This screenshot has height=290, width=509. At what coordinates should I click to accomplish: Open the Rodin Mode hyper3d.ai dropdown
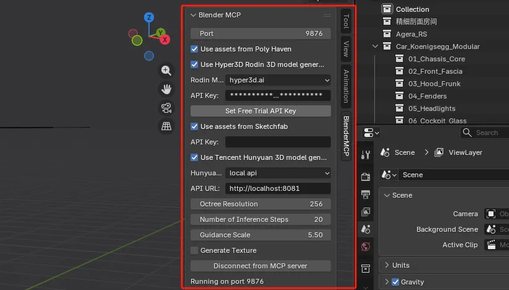click(x=278, y=80)
